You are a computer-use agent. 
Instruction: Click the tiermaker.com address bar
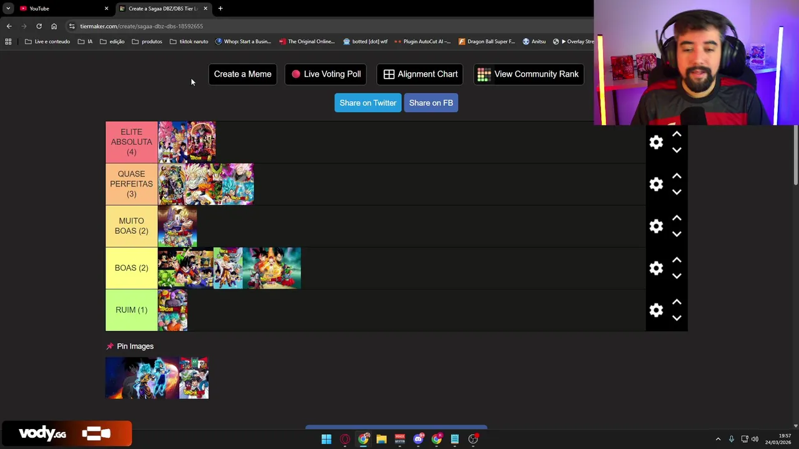pos(141,26)
